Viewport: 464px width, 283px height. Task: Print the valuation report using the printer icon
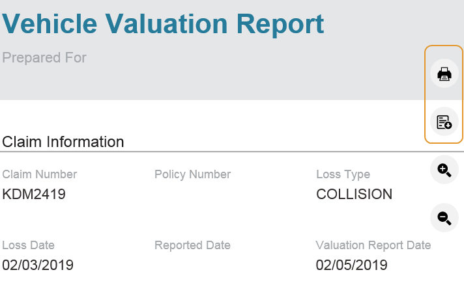pyautogui.click(x=444, y=74)
